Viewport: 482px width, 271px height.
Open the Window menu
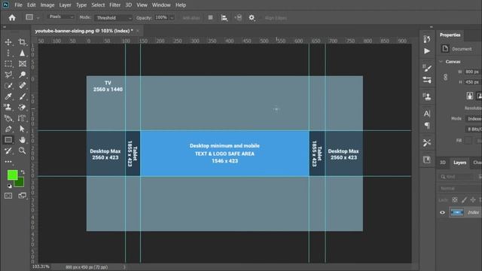click(161, 5)
